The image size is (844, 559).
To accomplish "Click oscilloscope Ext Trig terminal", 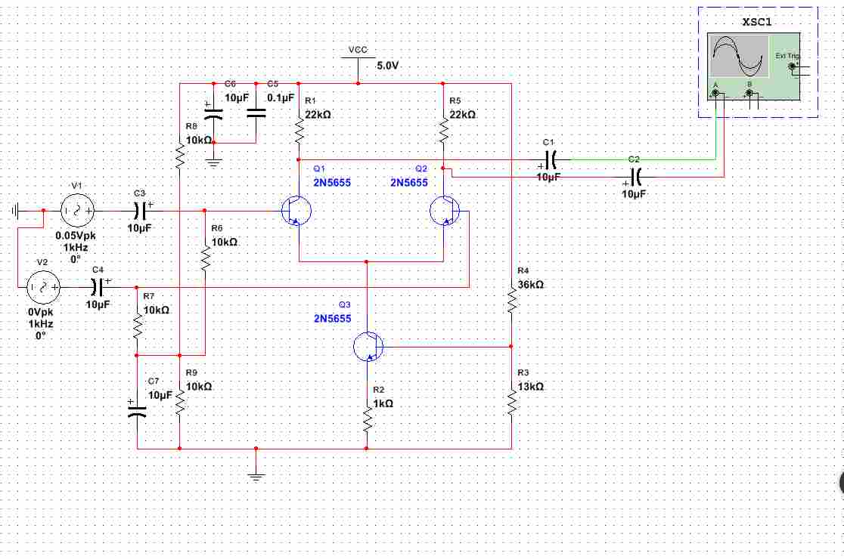I will 791,66.
